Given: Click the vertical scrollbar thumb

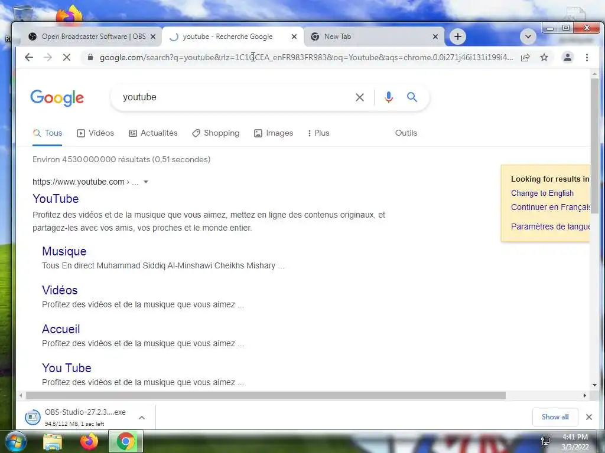Looking at the screenshot, I should pos(594,146).
